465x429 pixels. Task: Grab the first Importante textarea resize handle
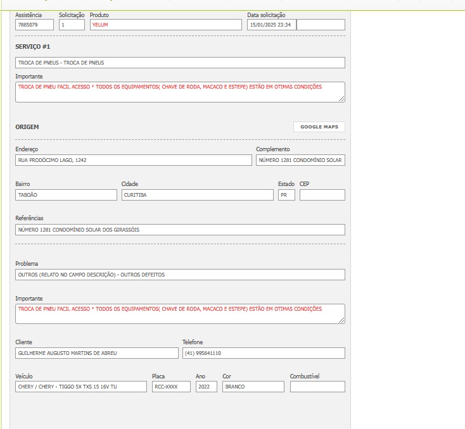(x=342, y=99)
